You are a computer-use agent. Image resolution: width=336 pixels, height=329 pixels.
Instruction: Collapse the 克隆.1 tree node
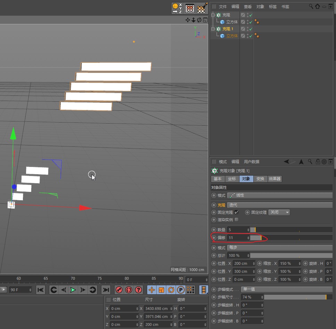pyautogui.click(x=213, y=29)
